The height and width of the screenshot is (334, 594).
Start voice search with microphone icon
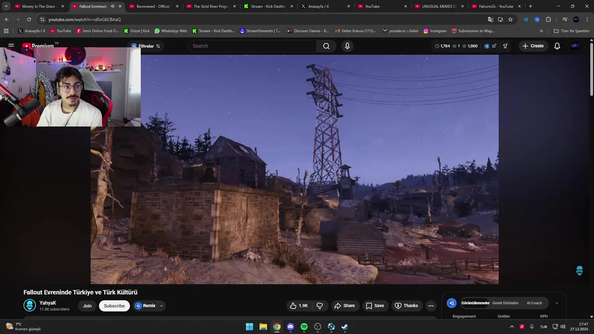(x=347, y=46)
